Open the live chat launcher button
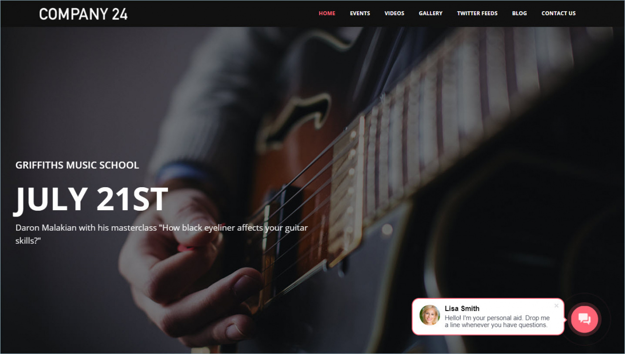625x354 pixels. (x=584, y=319)
